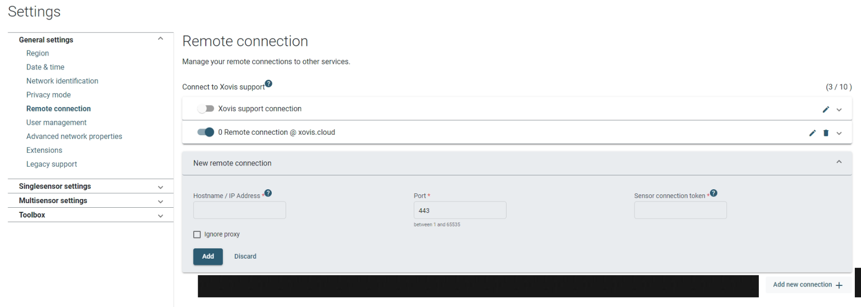The image size is (861, 307).
Task: Tick the Ignore proxy checkbox
Action: 197,234
